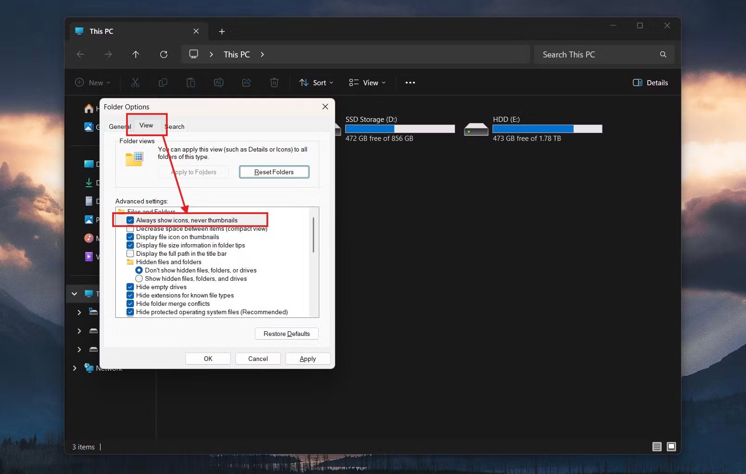Open the Sort dropdown menu
Image resolution: width=746 pixels, height=474 pixels.
316,83
